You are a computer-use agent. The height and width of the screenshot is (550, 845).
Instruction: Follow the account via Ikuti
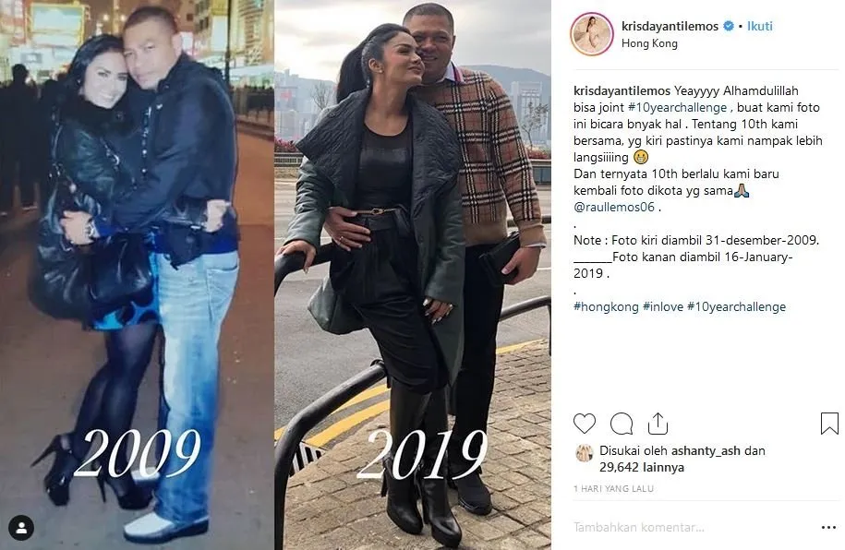click(x=760, y=26)
